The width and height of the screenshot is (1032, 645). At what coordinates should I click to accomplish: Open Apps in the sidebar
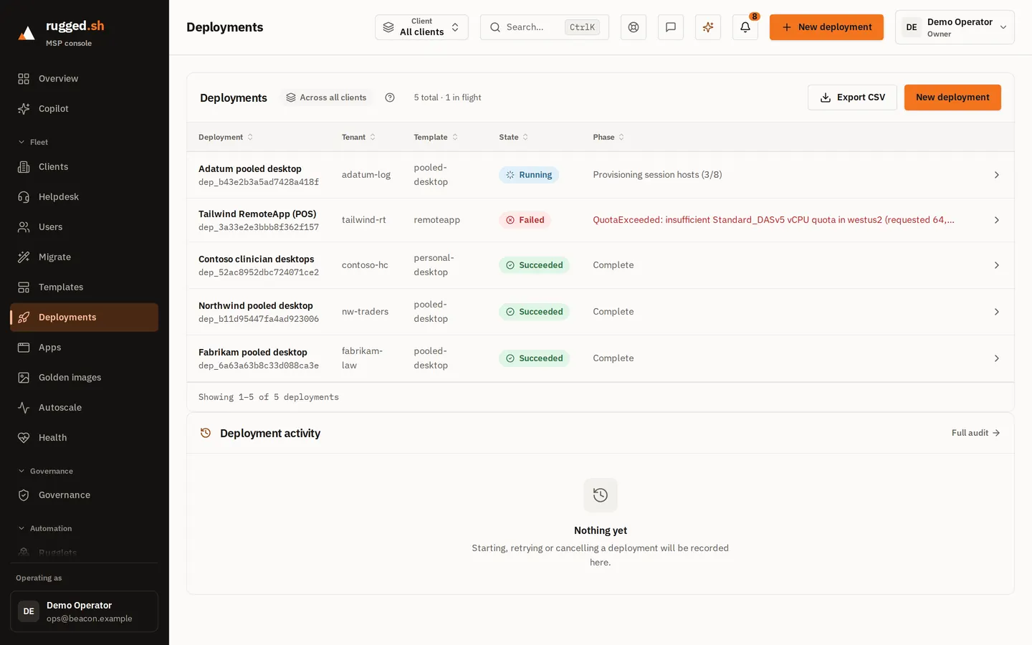[84, 348]
